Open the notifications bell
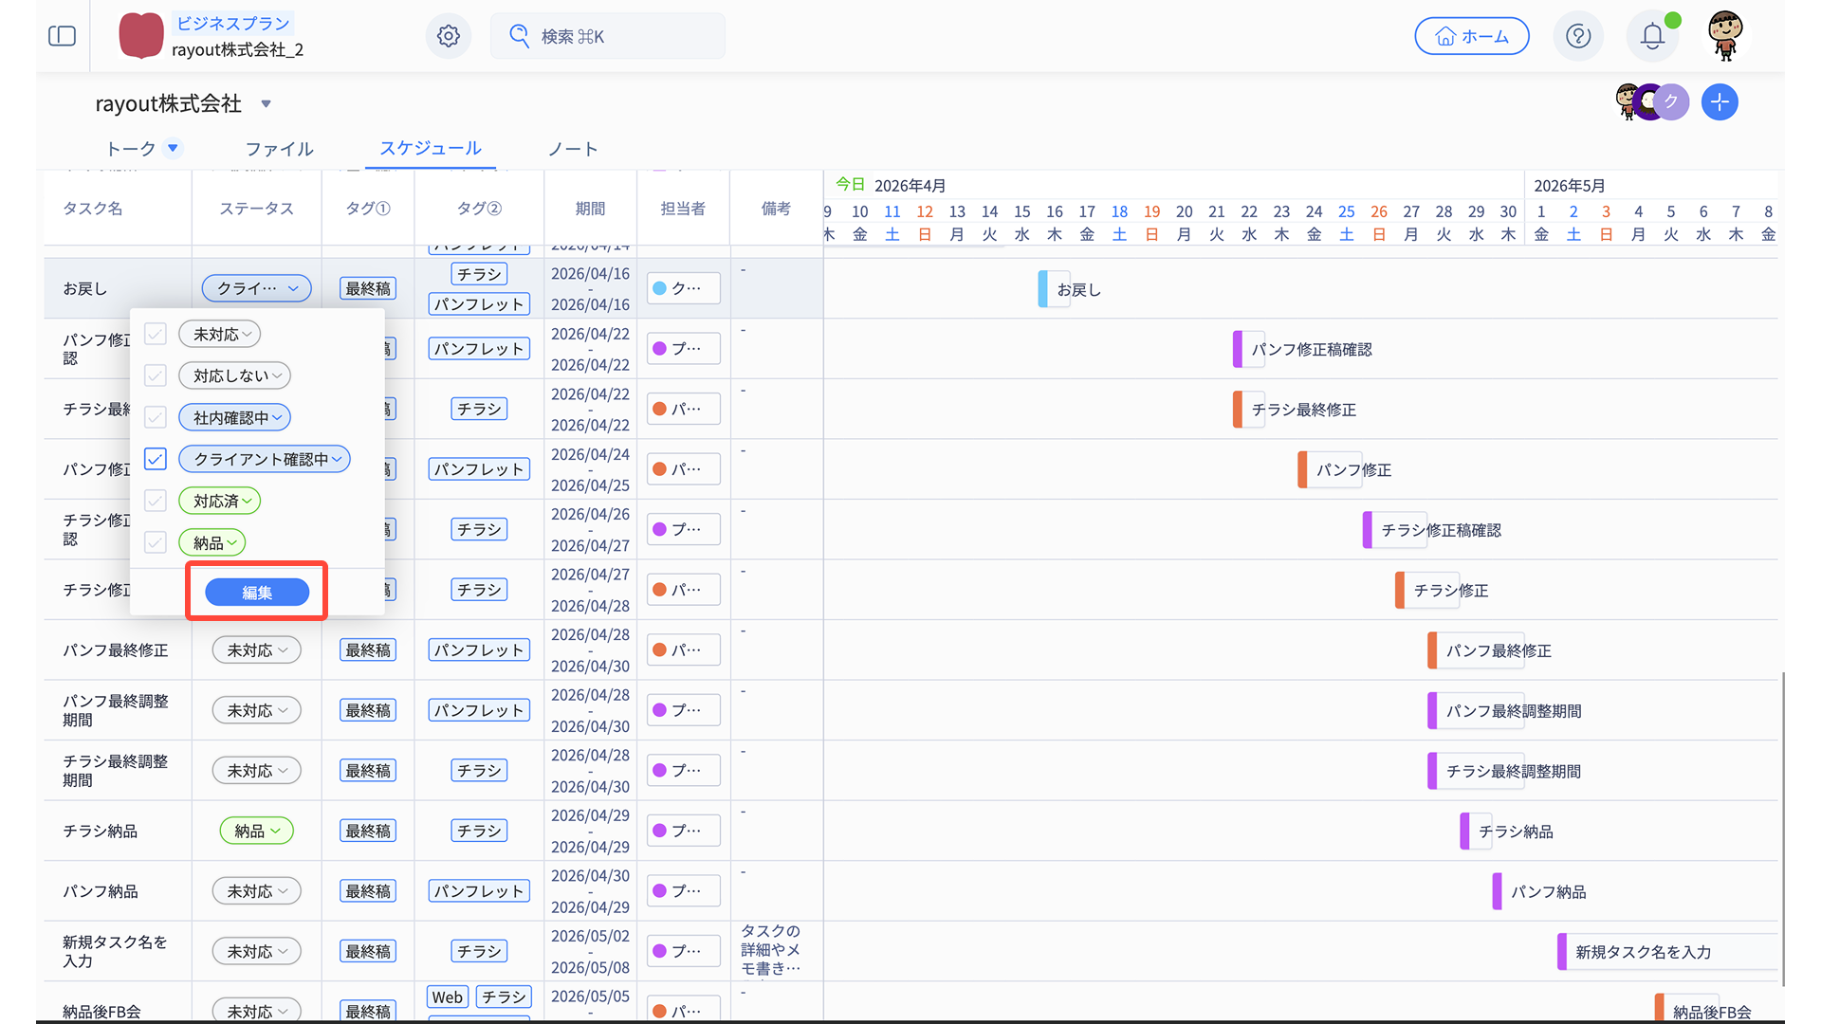This screenshot has width=1821, height=1024. (1652, 36)
